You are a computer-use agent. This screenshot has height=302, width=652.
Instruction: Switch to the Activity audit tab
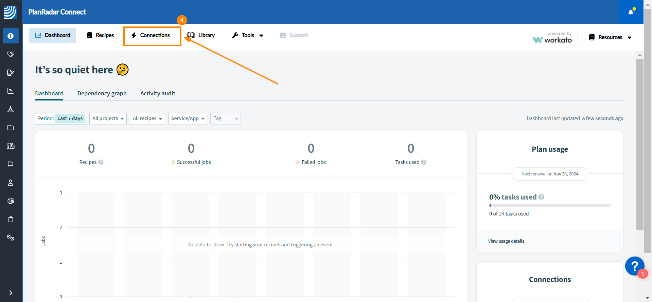tap(158, 93)
